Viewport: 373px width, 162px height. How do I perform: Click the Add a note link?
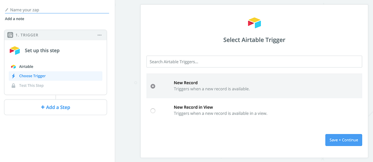[15, 19]
